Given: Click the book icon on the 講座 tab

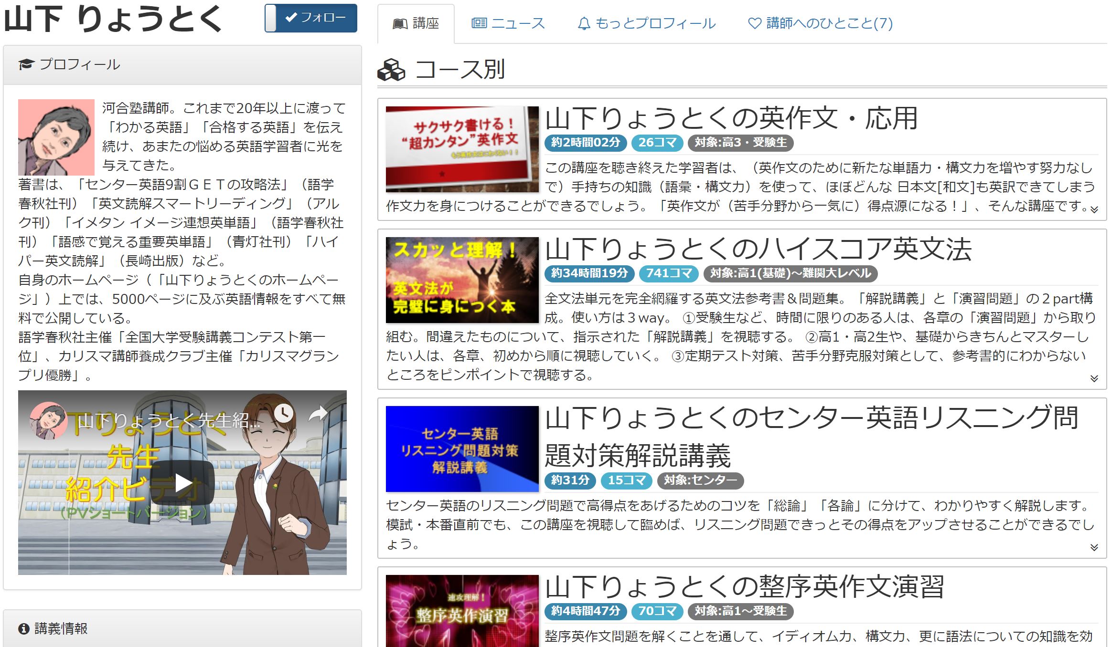Looking at the screenshot, I should [400, 23].
